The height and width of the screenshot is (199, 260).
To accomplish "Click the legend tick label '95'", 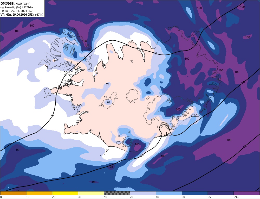I will pyautogui.click(x=209, y=197).
